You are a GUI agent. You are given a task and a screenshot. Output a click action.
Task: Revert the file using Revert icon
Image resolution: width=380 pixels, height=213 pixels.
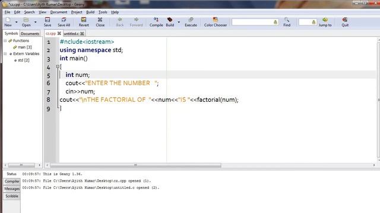coord(84,22)
